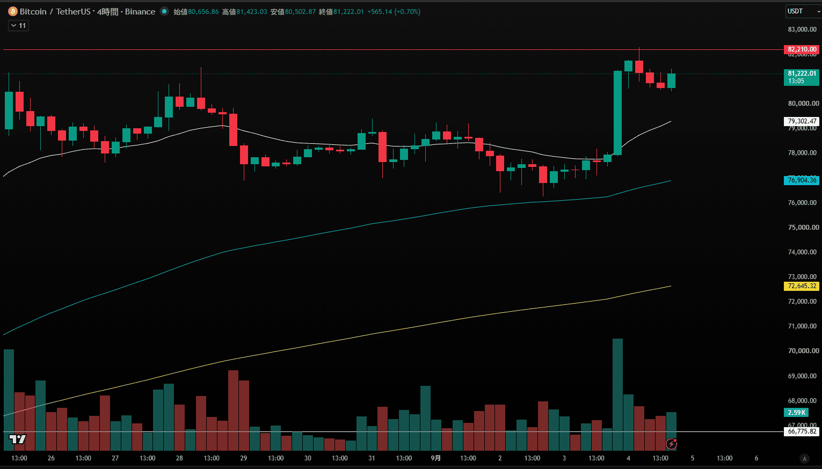Open the USDT currency dropdown
The height and width of the screenshot is (469, 822).
pyautogui.click(x=801, y=11)
